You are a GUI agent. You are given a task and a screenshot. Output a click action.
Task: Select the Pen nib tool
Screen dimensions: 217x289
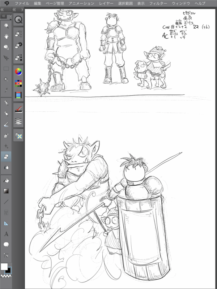[x=6, y=103]
